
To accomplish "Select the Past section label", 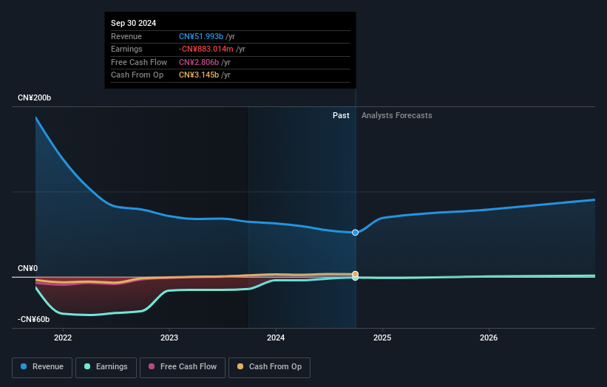I will [341, 115].
